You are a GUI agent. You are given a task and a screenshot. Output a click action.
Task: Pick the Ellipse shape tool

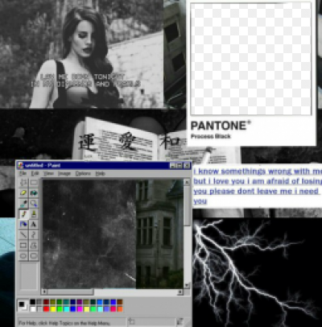click(23, 255)
